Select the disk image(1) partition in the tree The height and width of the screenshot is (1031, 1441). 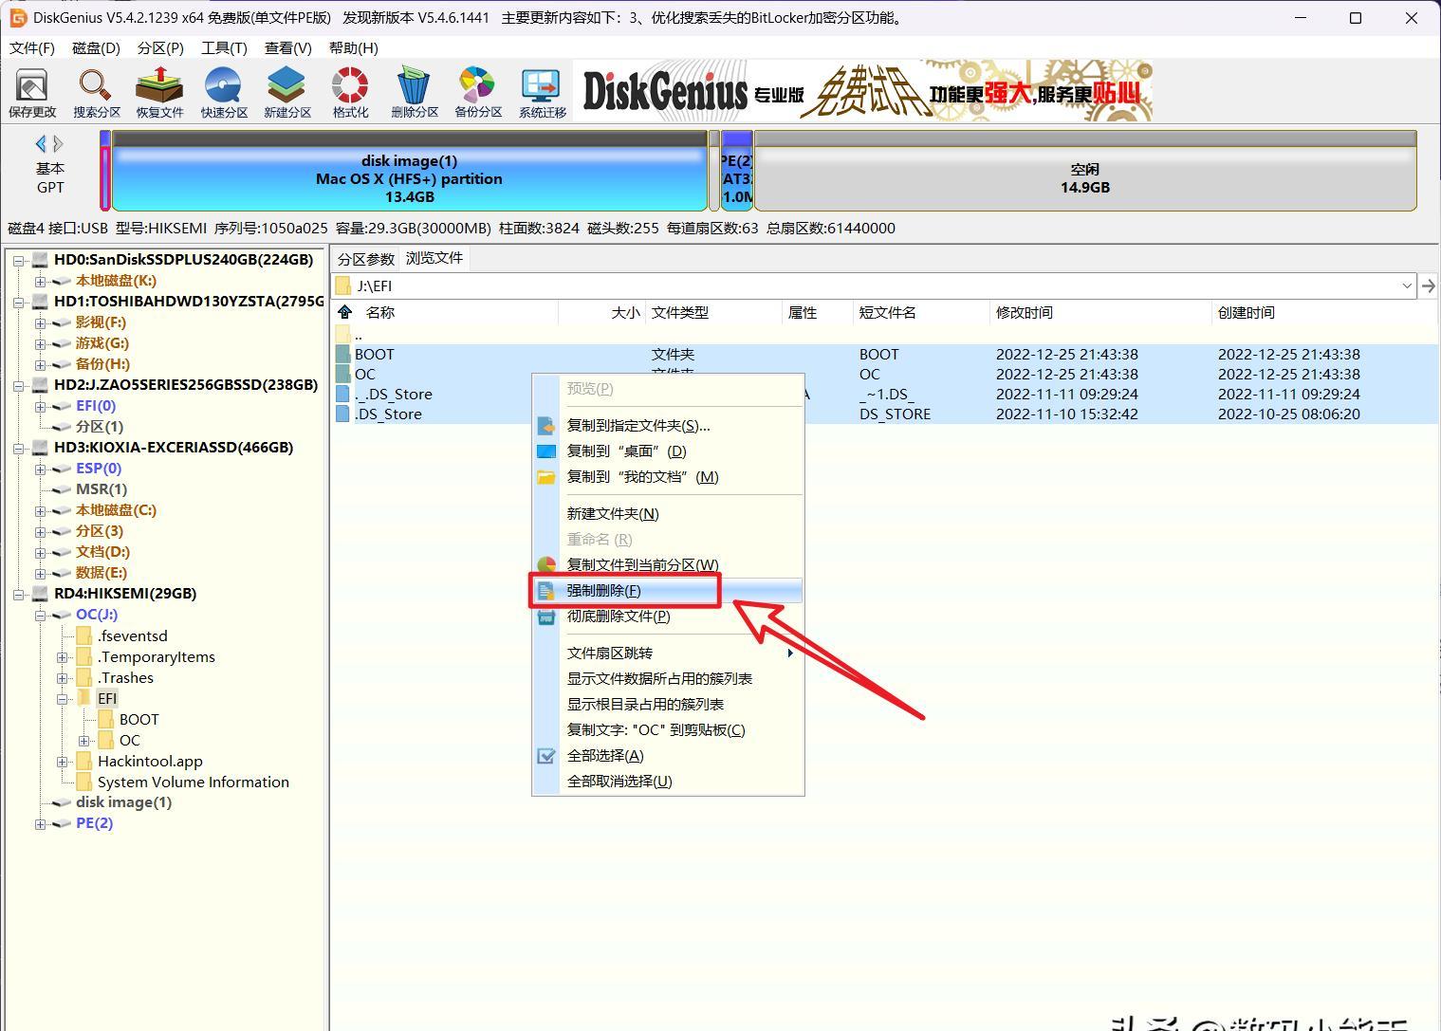pos(123,802)
